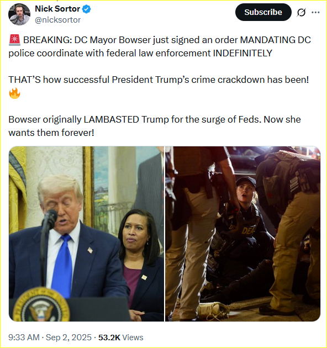Image resolution: width=327 pixels, height=348 pixels.
Task: Open the Nick Sortor display name link
Action: [x=57, y=9]
